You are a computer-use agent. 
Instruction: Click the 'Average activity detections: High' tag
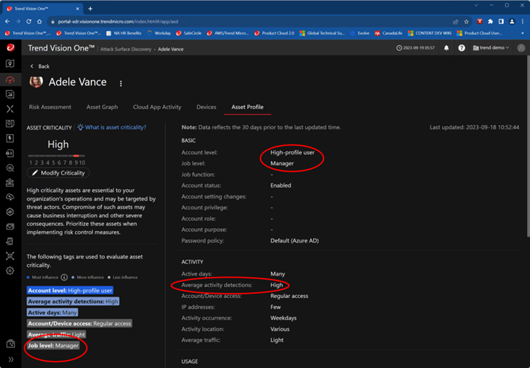coord(73,302)
